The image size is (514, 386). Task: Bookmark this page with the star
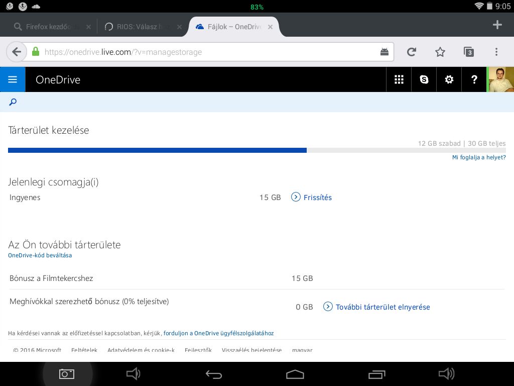click(x=440, y=52)
